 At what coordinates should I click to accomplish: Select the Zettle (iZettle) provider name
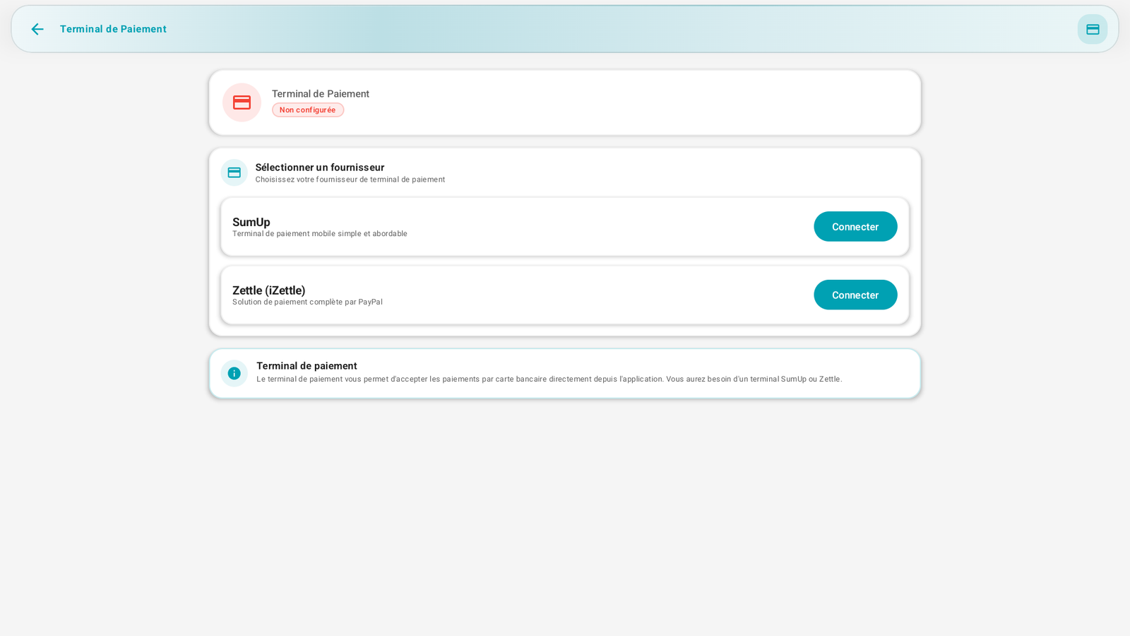click(269, 290)
